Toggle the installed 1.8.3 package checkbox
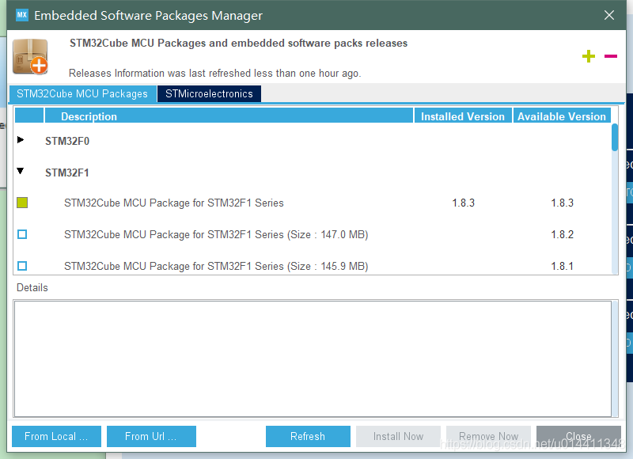Image resolution: width=633 pixels, height=459 pixels. 22,203
